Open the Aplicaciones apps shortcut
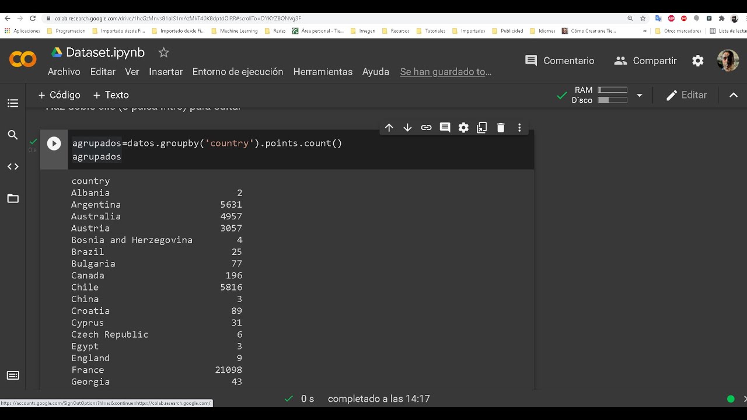Screen dimensions: 747x420 coord(22,31)
